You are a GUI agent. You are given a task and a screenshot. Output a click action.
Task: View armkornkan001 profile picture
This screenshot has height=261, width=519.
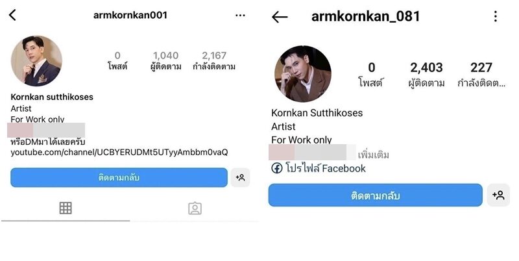pyautogui.click(x=36, y=61)
